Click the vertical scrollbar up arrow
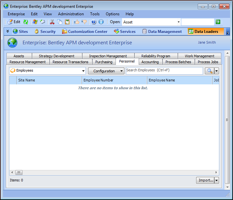 pyautogui.click(x=227, y=53)
